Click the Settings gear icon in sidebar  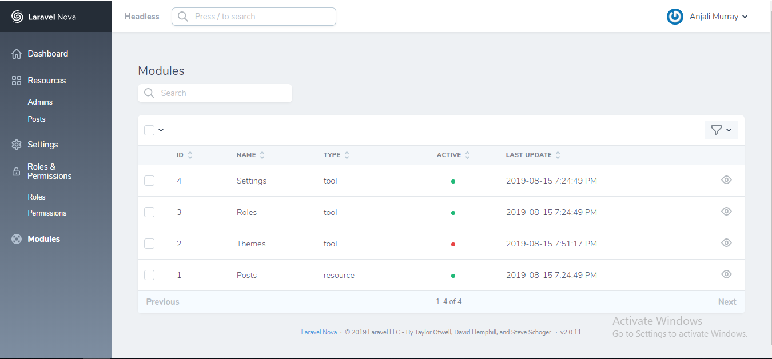(17, 145)
